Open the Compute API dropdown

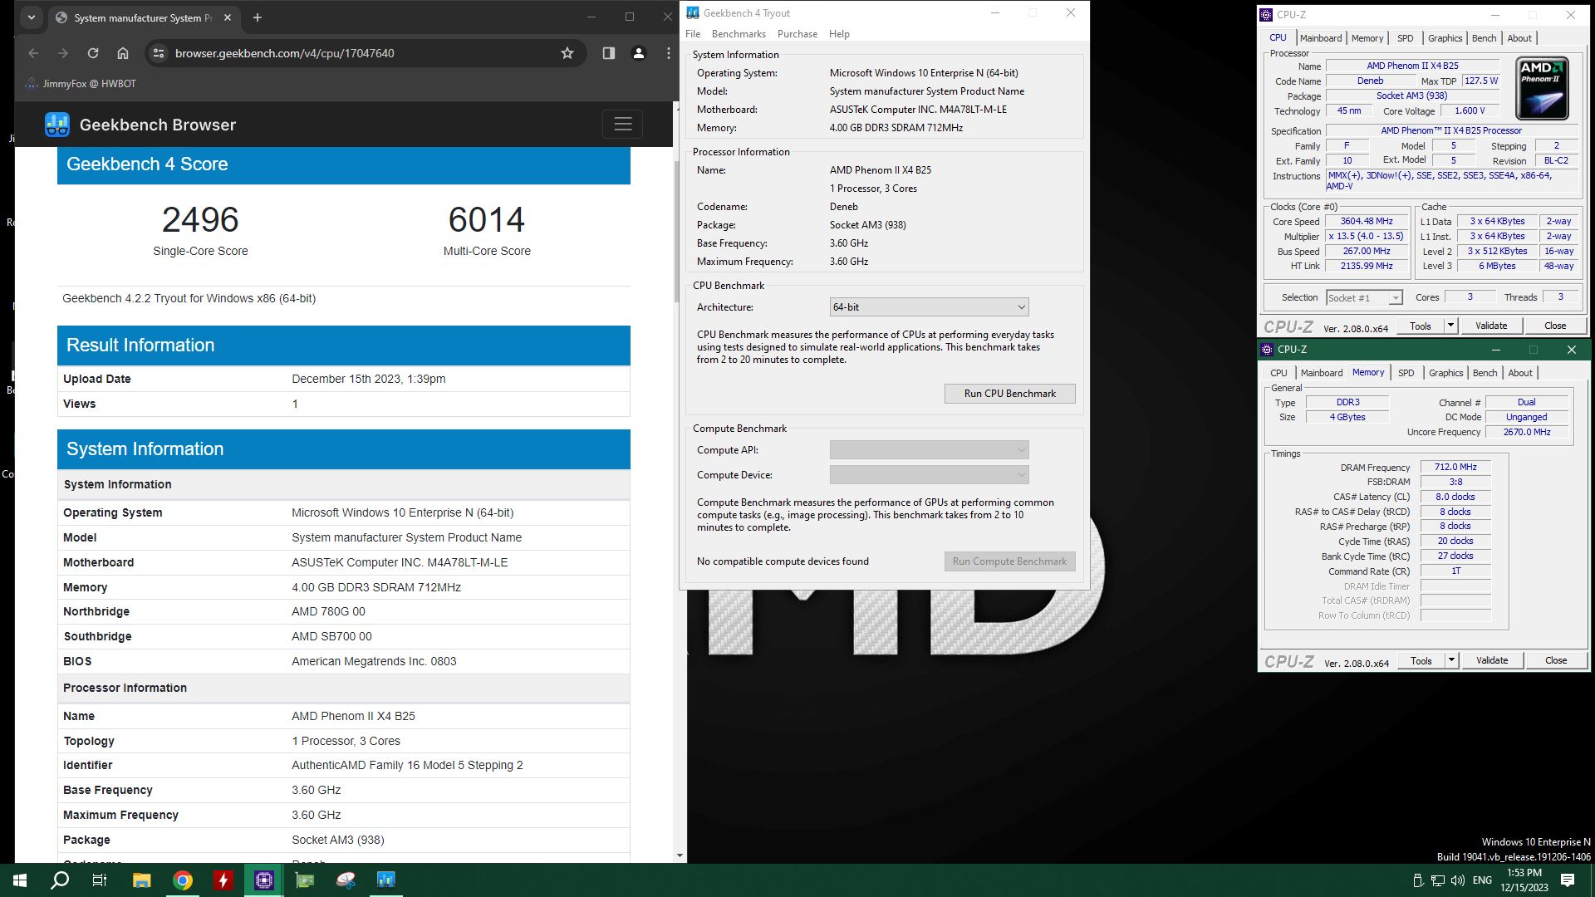click(x=929, y=450)
